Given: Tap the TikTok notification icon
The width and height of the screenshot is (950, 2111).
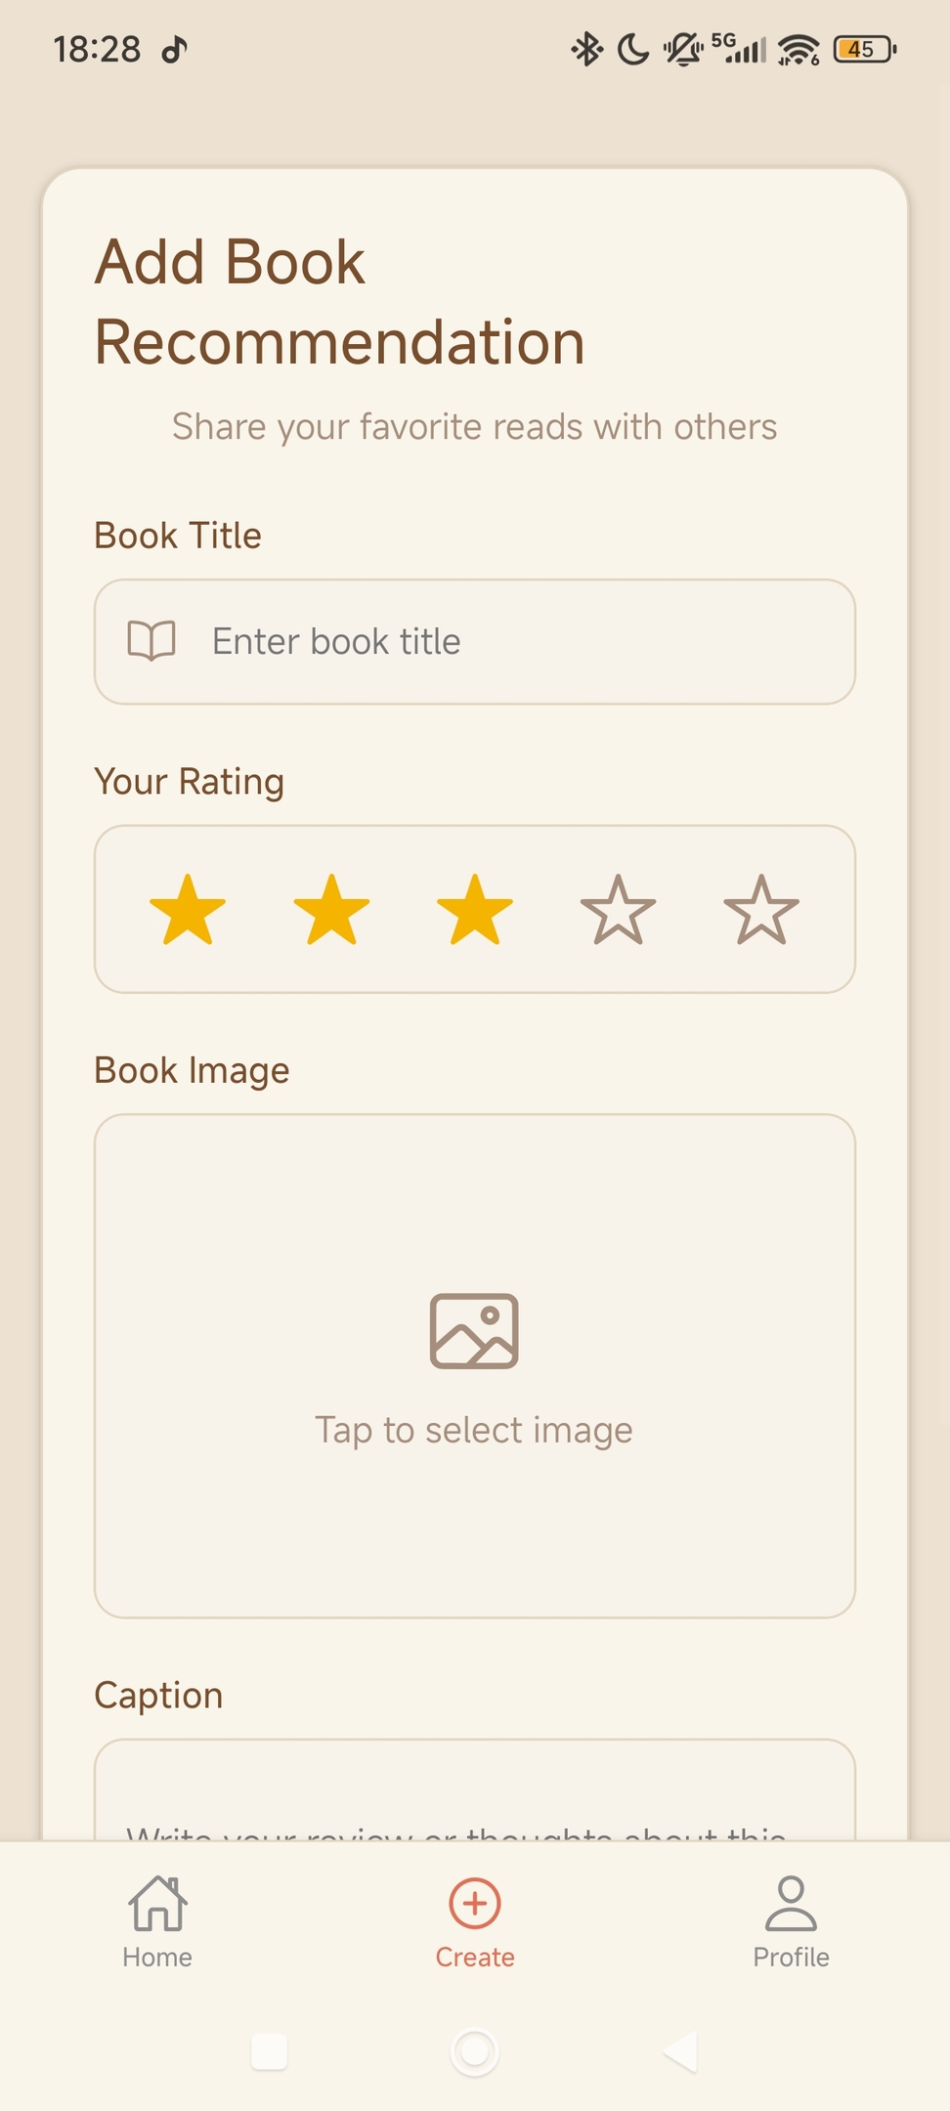Looking at the screenshot, I should [x=174, y=49].
